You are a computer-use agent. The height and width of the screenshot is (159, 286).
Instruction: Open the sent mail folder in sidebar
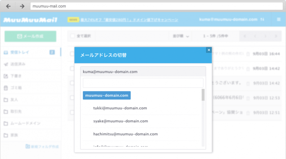[x=30, y=64]
